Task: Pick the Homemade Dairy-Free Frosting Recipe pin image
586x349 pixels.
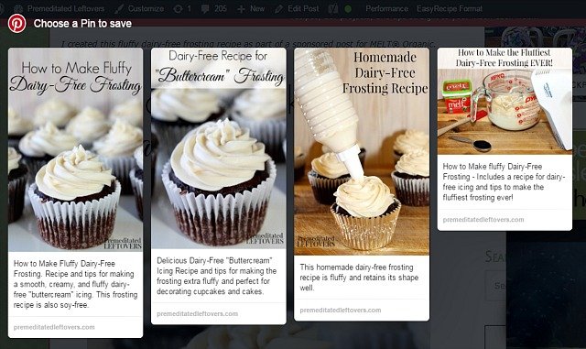Action: pyautogui.click(x=362, y=151)
